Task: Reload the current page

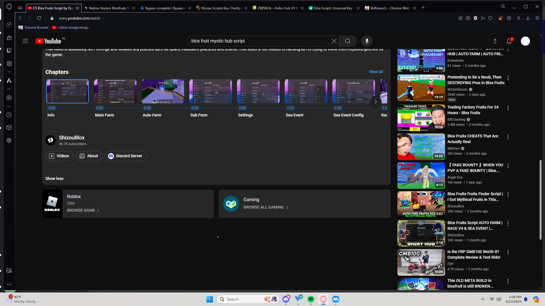Action: tap(39, 18)
